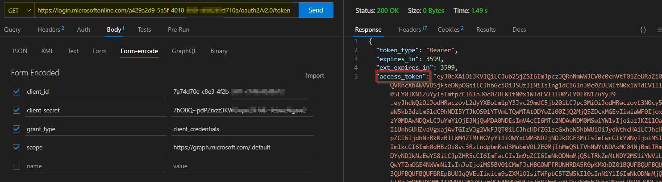
Task: Edit the client_secret name field
Action: [96, 110]
